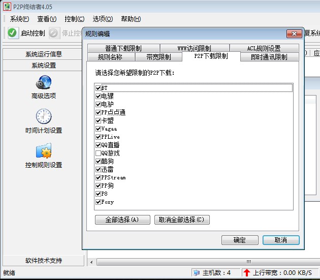This screenshot has width=320, height=280.
Task: Disable the 卡盟 checkbox
Action: pyautogui.click(x=98, y=120)
